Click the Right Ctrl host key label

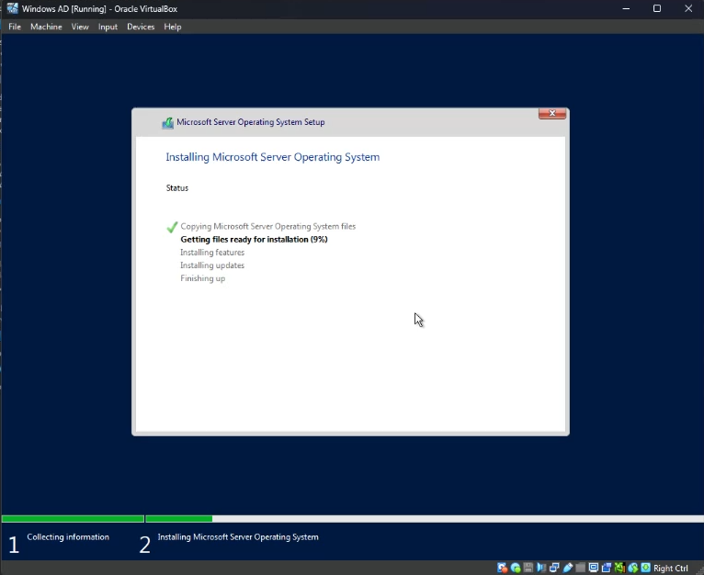click(x=670, y=569)
